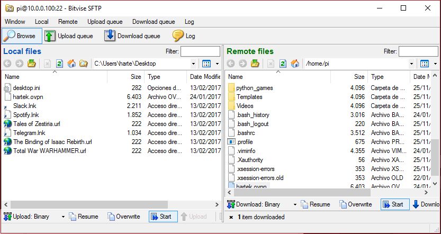Open Upload: Binary transfer mode dropdown

63,217
